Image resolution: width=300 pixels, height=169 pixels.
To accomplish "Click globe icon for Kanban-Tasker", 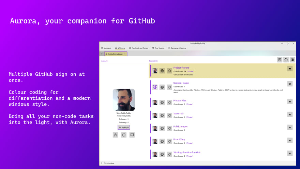I will [162, 87].
